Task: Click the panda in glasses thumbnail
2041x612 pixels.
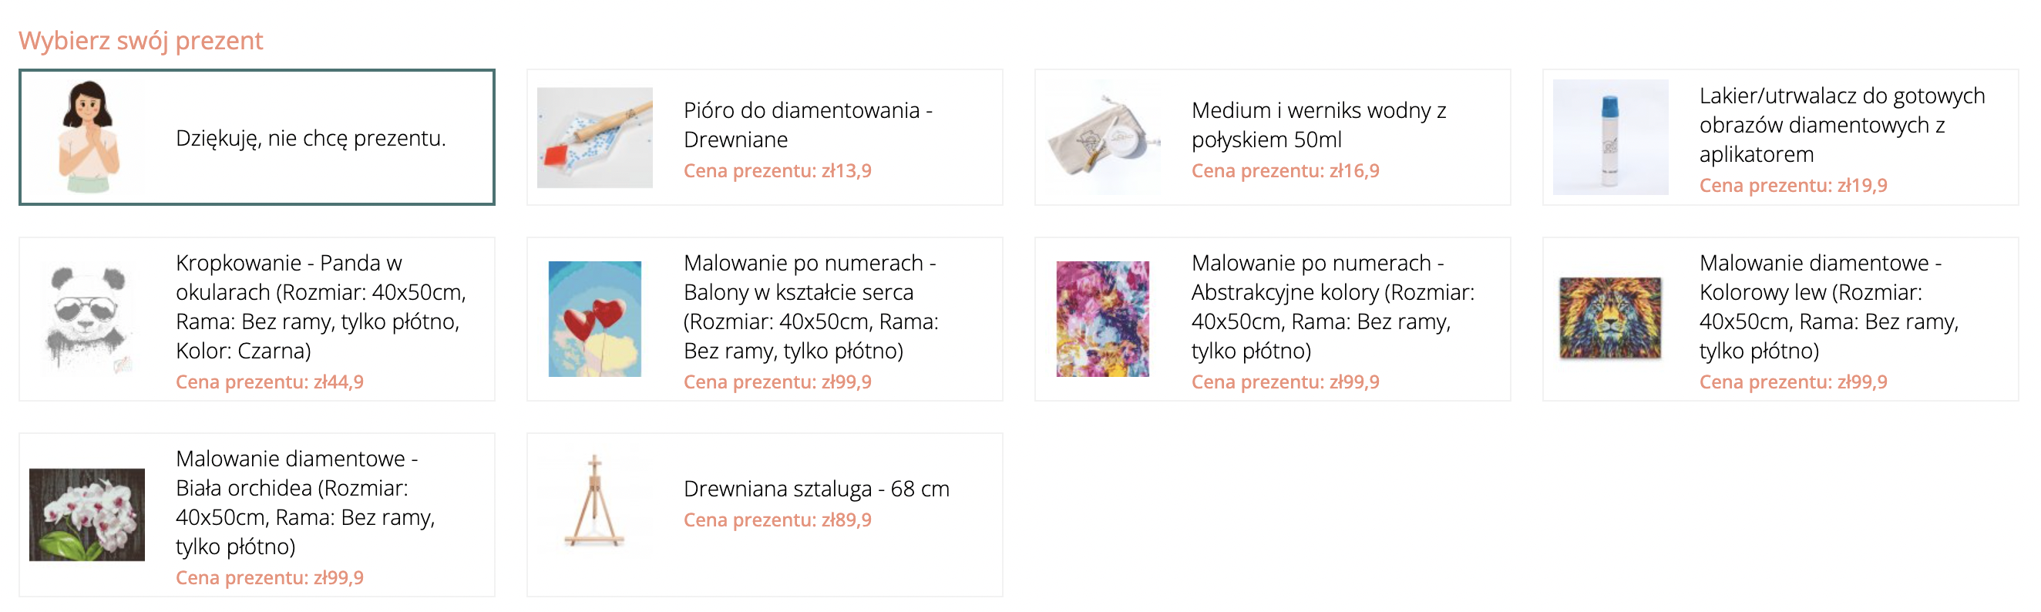Action: [x=87, y=318]
